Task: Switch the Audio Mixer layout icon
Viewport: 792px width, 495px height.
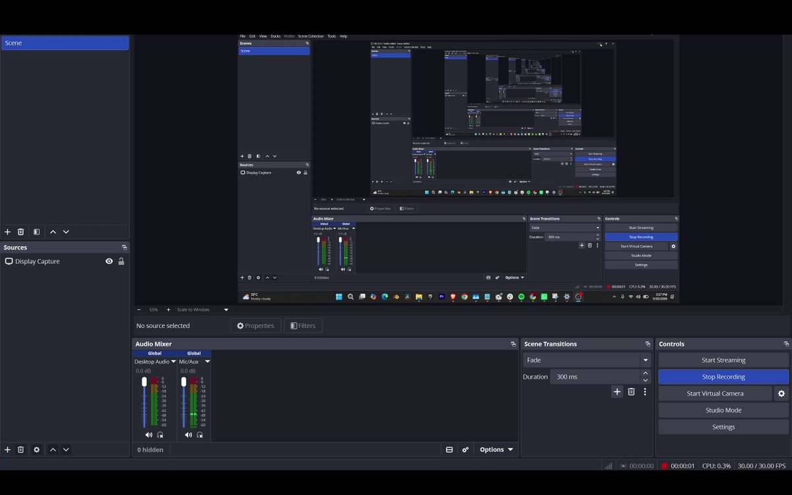Action: (x=449, y=449)
